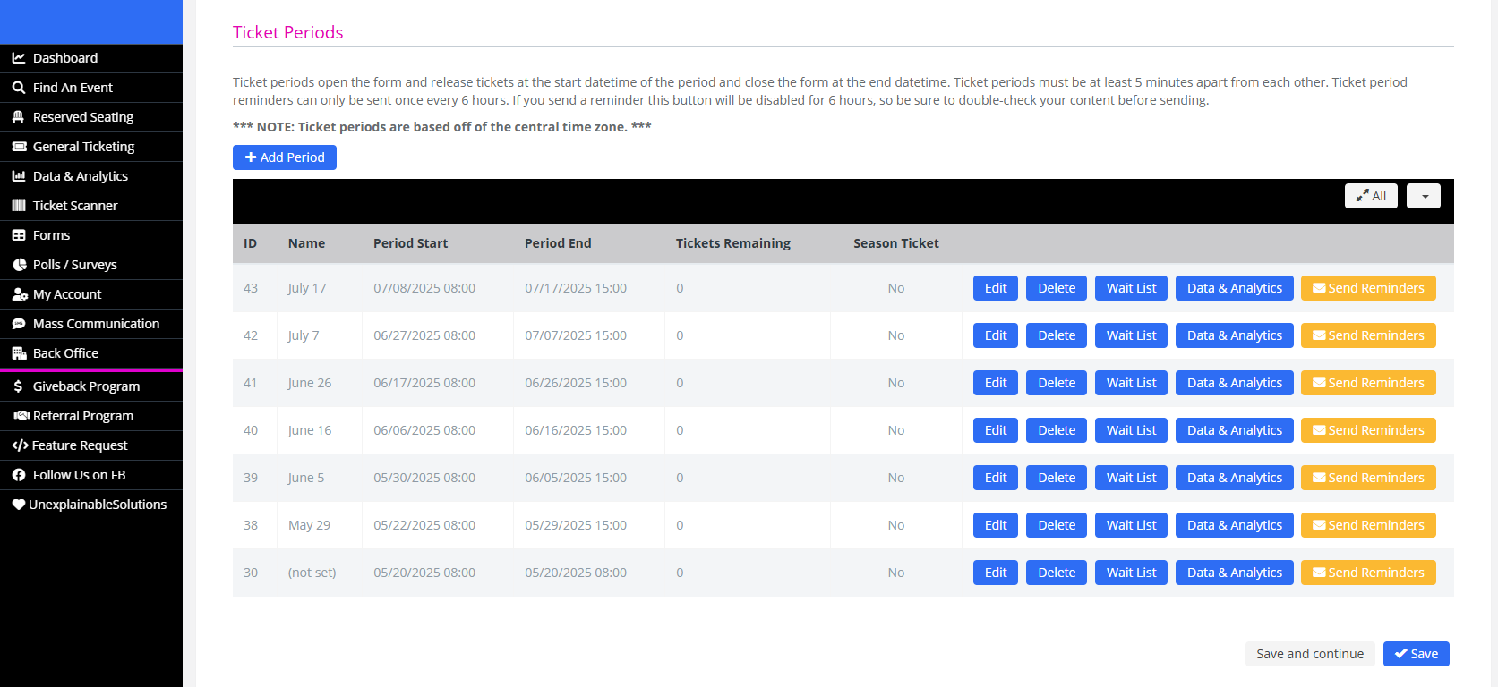The width and height of the screenshot is (1498, 687).
Task: Add a new ticket period
Action: click(285, 157)
